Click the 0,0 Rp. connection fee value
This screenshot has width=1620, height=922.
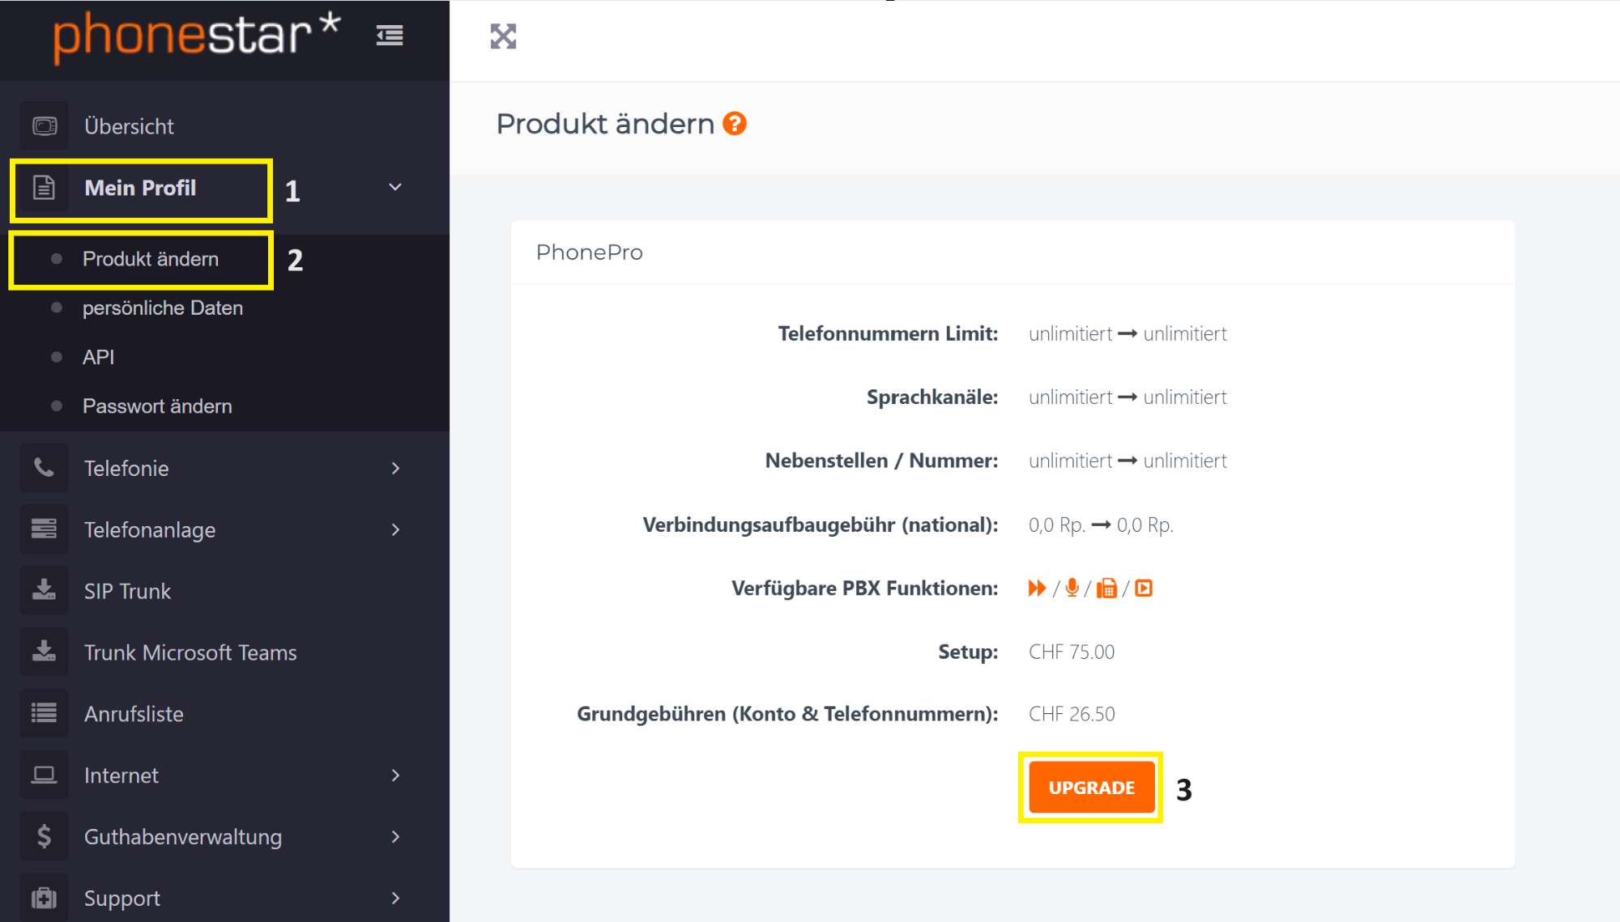(x=1101, y=525)
